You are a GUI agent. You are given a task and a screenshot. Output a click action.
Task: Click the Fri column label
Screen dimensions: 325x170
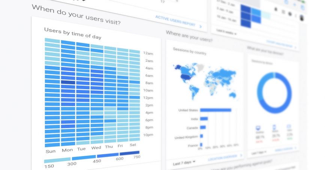coord(120,146)
